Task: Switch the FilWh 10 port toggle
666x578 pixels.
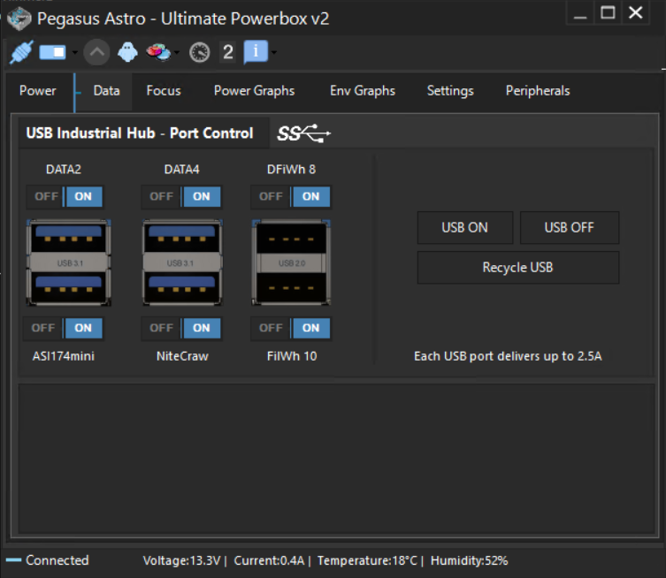Action: (x=291, y=328)
